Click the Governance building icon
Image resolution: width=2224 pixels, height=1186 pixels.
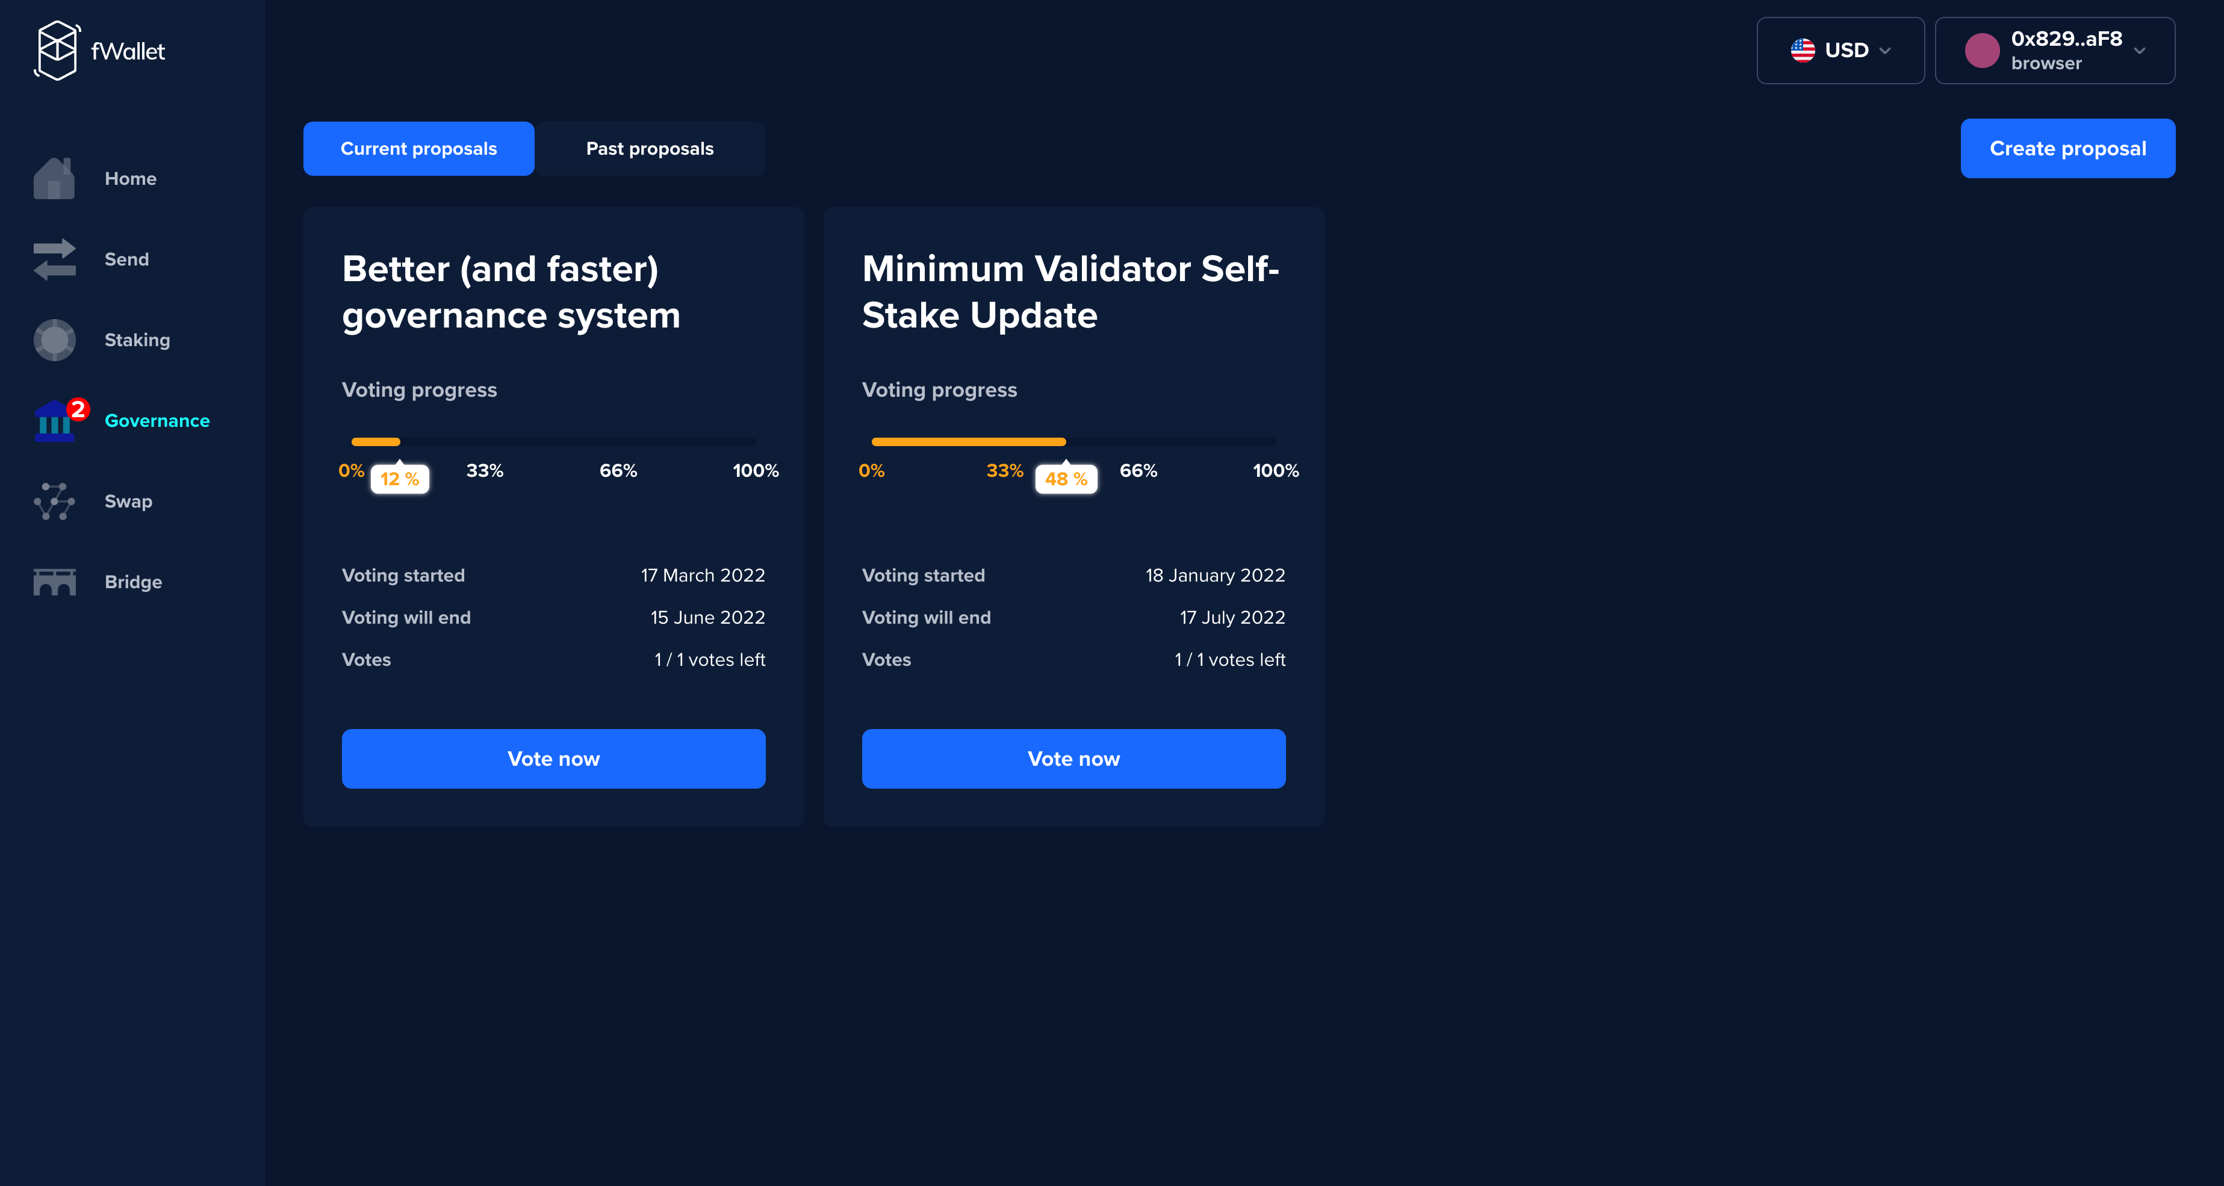tap(52, 423)
